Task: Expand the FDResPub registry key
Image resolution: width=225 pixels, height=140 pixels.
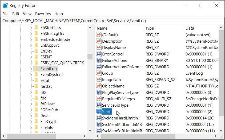Action: (x=31, y=110)
